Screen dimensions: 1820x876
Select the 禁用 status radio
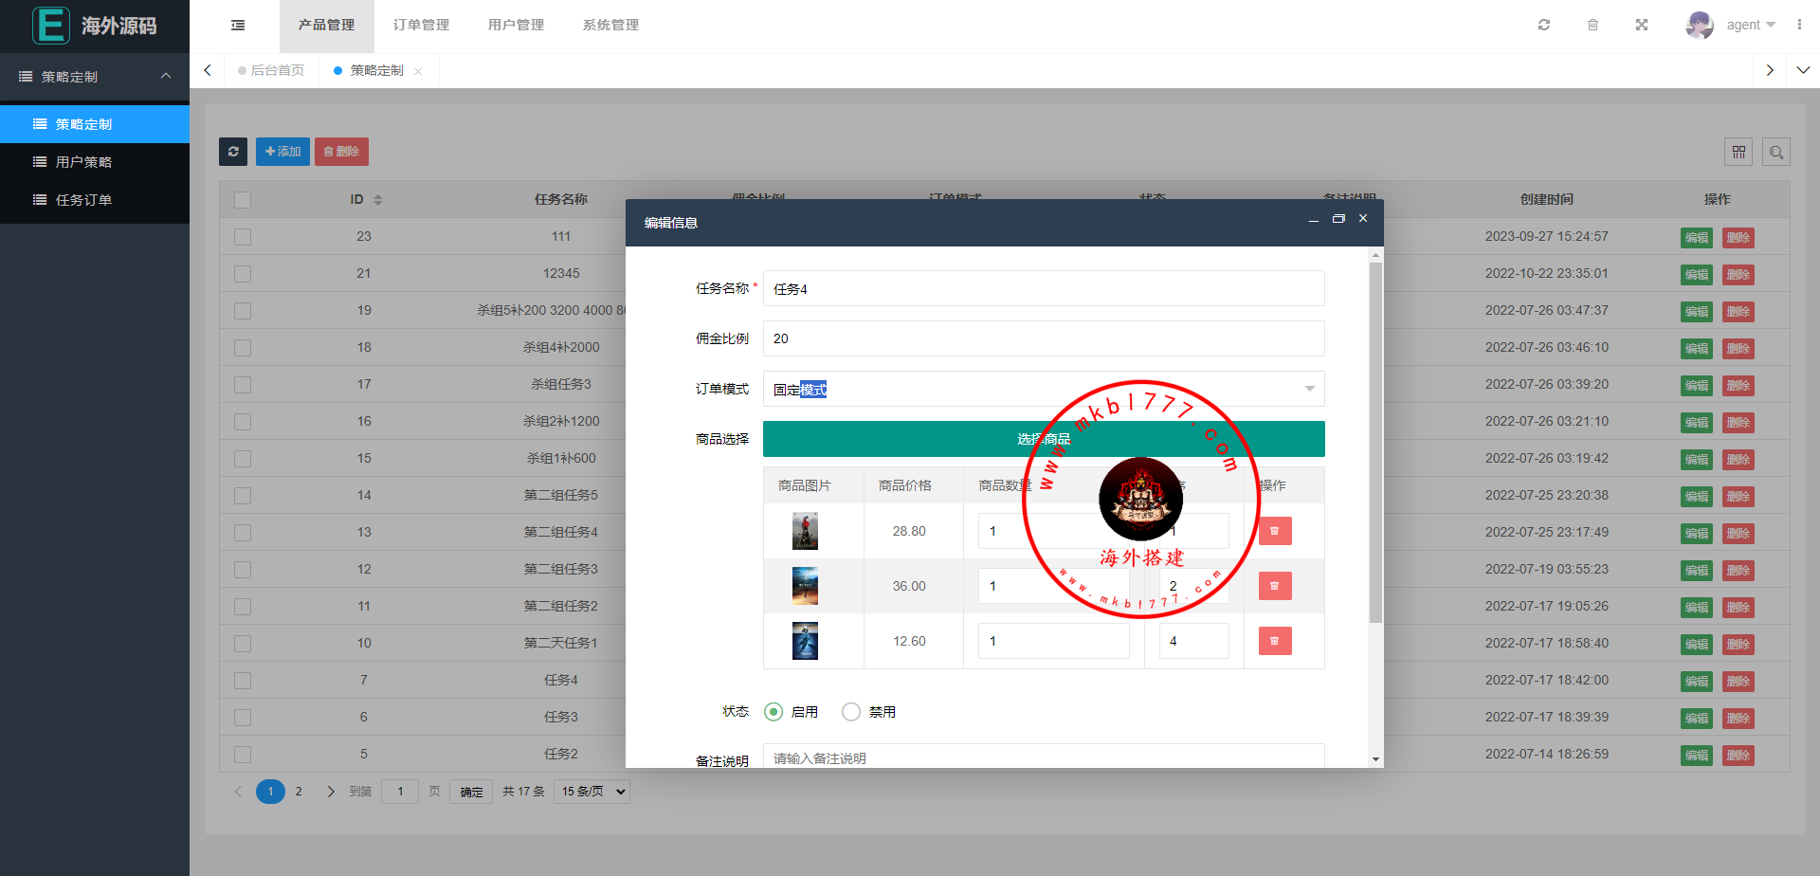851,712
